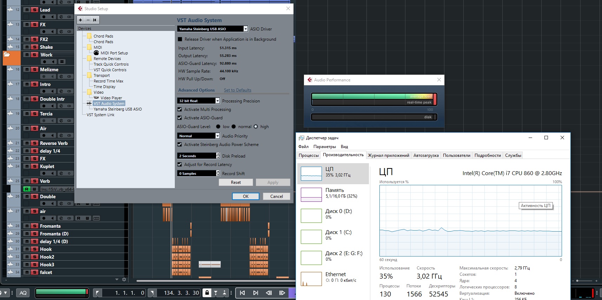This screenshot has height=300, width=602.
Task: Switch to Процессы tab
Action: (x=309, y=155)
